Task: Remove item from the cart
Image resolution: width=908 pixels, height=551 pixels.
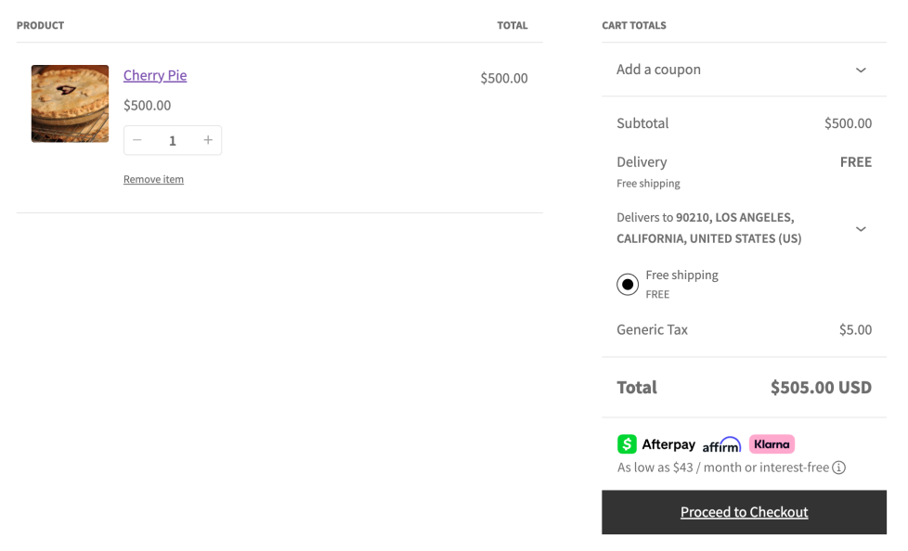Action: pyautogui.click(x=153, y=179)
